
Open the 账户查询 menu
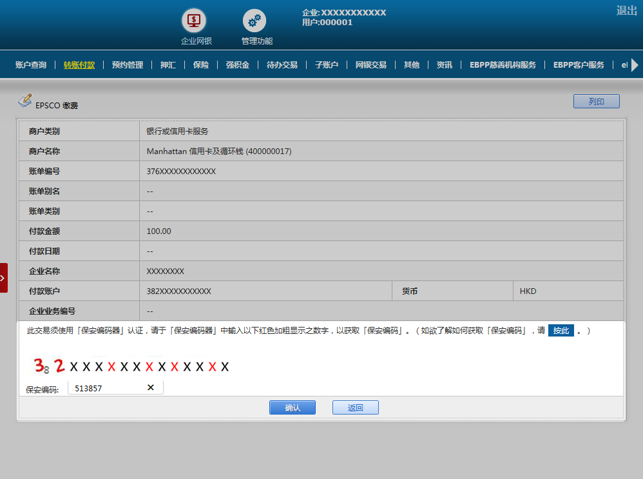click(x=31, y=65)
